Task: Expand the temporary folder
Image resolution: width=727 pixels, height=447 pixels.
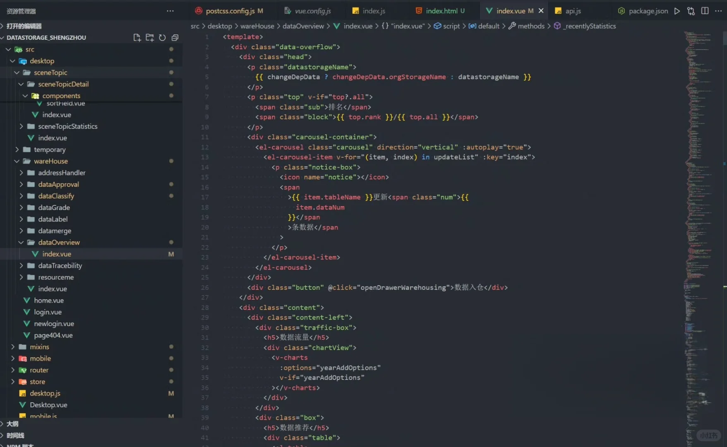Action: pyautogui.click(x=17, y=150)
